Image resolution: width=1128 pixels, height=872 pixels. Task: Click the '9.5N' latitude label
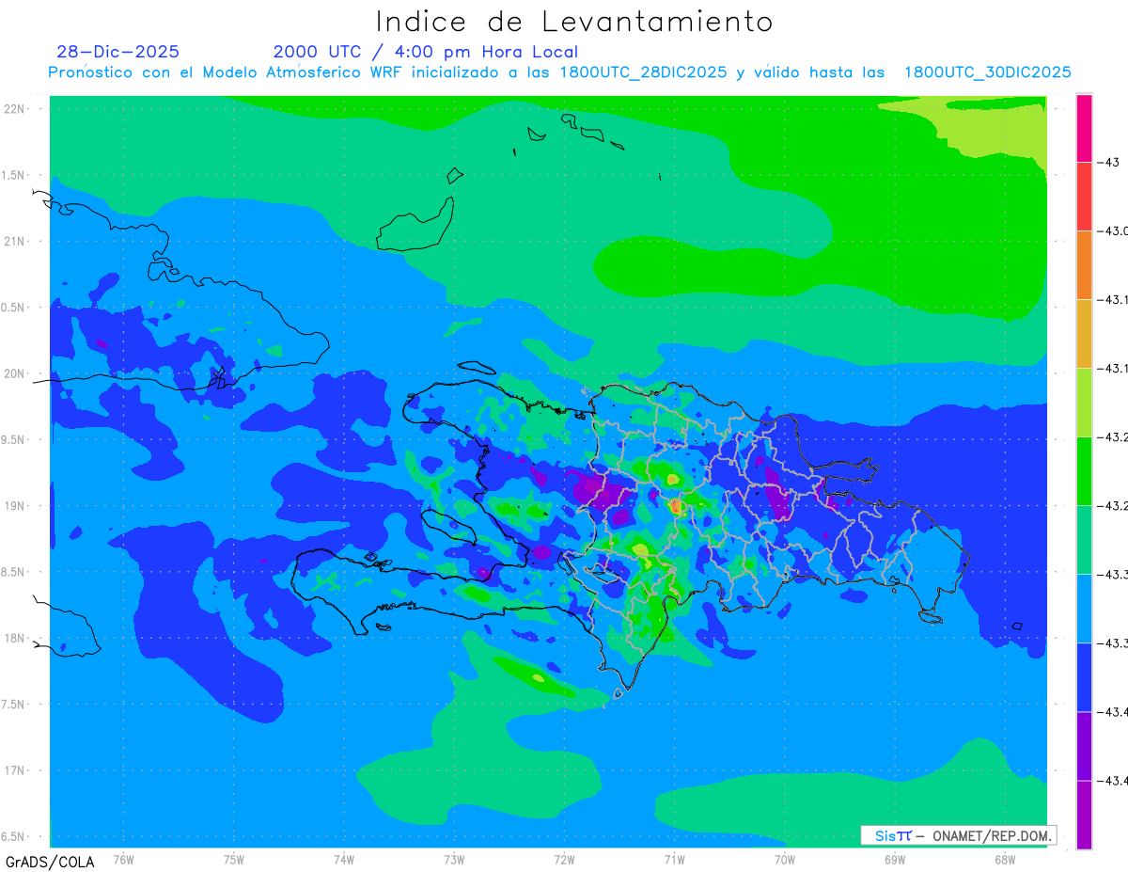[x=14, y=440]
